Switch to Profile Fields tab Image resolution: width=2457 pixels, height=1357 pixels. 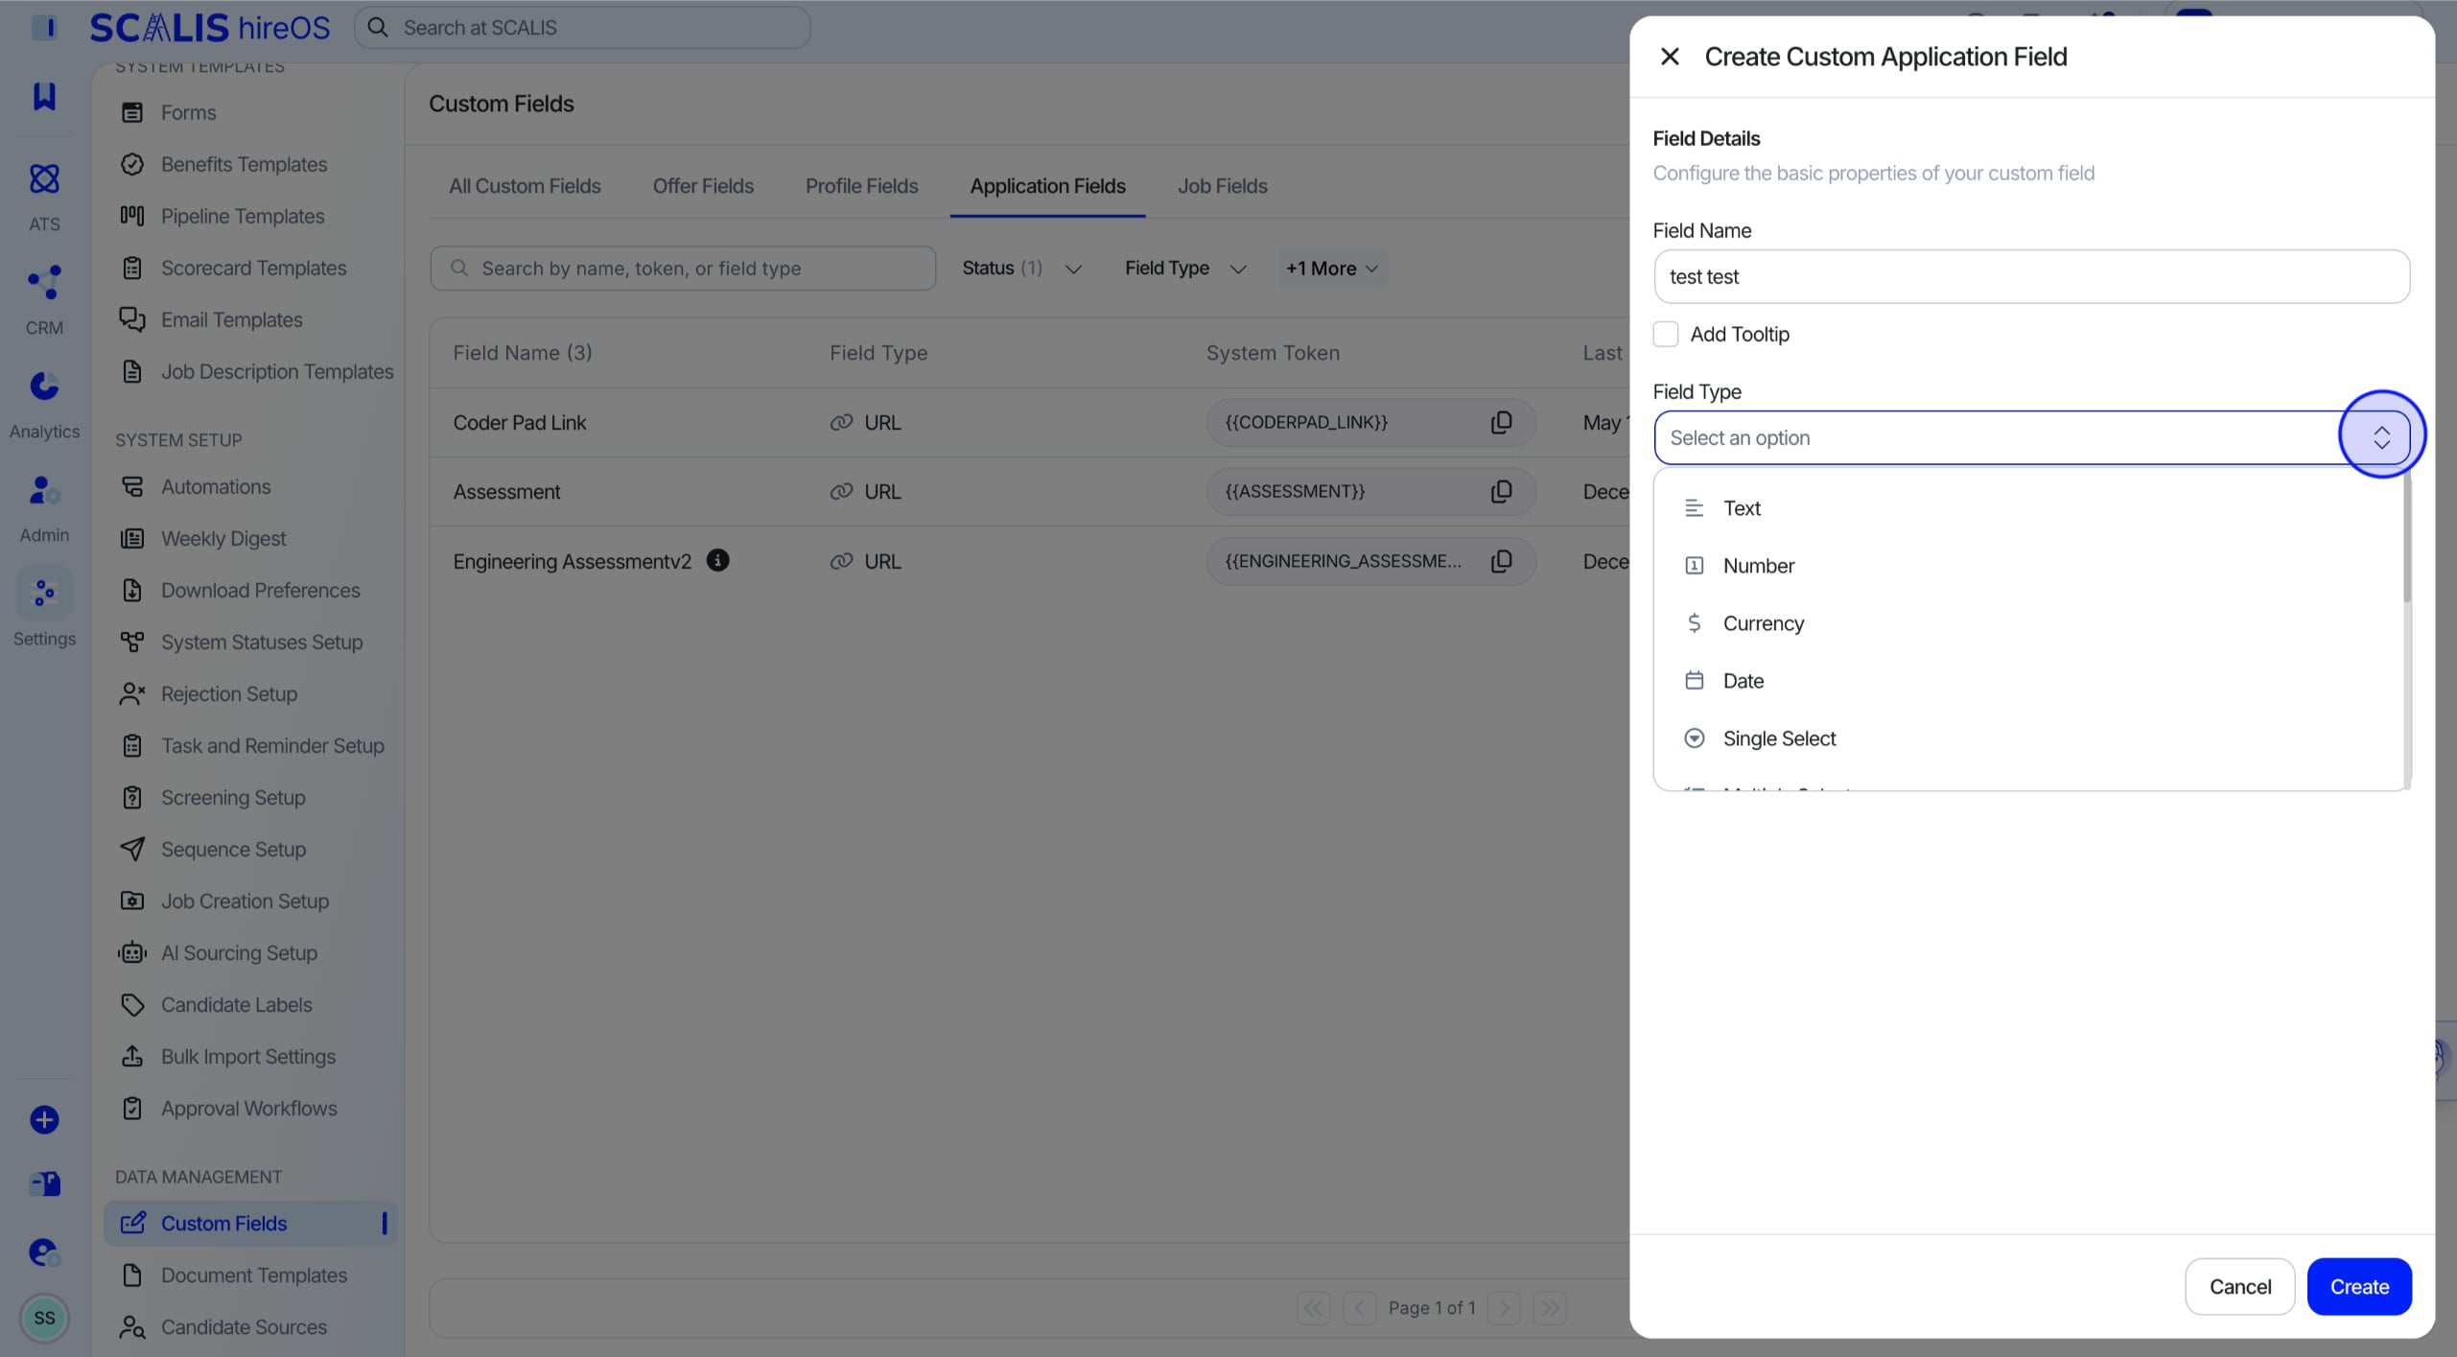(861, 186)
